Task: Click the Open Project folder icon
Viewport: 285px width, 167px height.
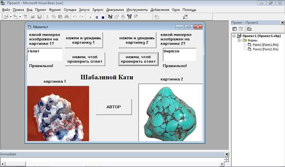Action: click(33, 17)
